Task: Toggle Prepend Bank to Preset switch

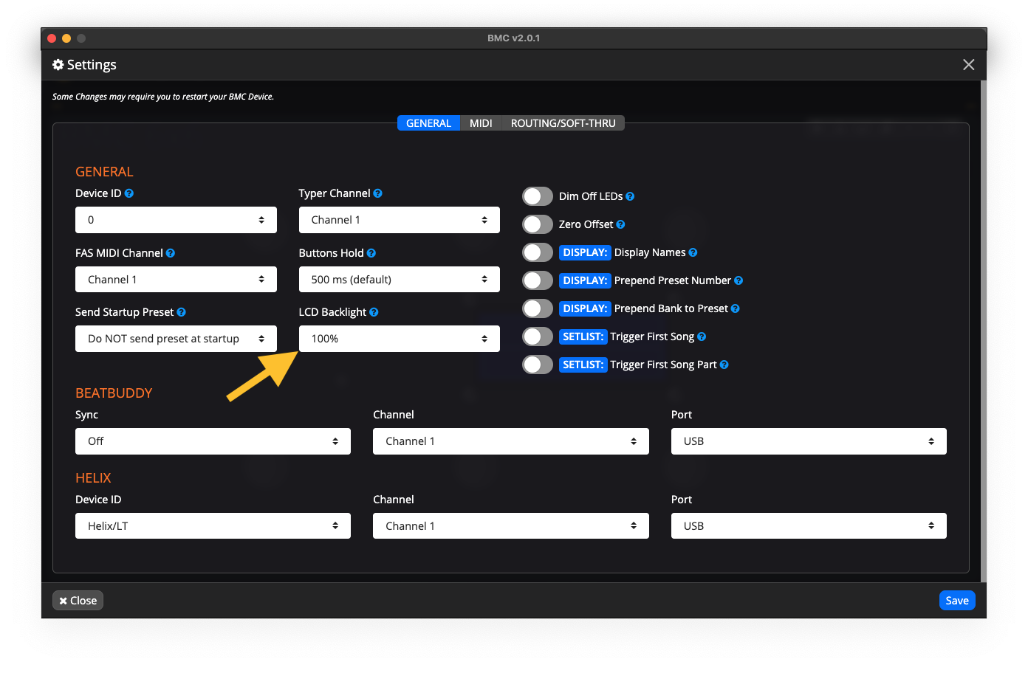Action: click(538, 308)
